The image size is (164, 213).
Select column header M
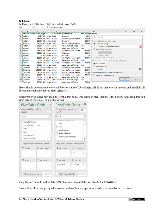134,31
